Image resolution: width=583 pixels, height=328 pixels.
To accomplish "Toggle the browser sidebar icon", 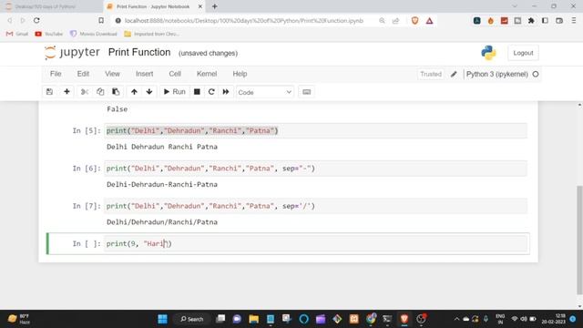I will tap(545, 21).
